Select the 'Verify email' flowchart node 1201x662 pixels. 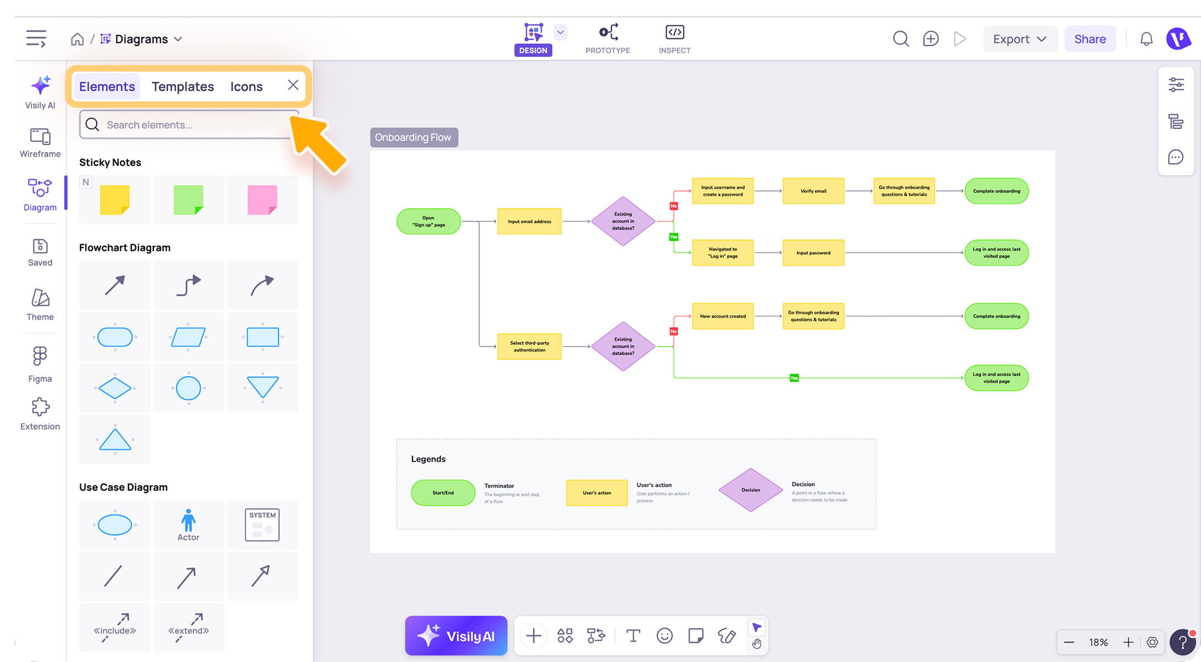click(x=813, y=191)
